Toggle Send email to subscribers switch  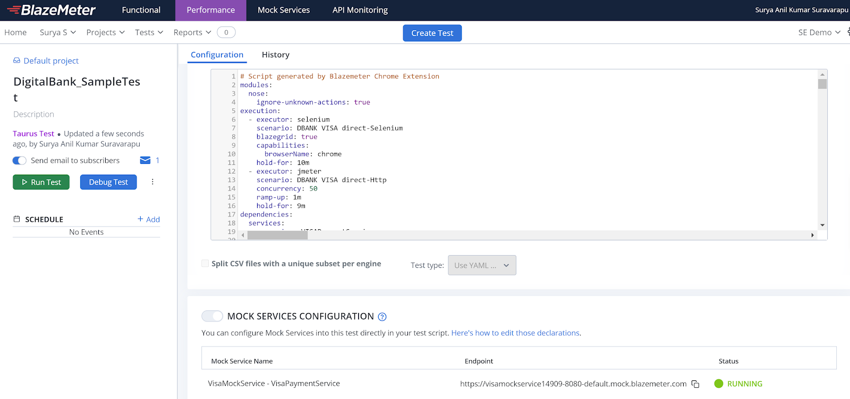coord(20,160)
